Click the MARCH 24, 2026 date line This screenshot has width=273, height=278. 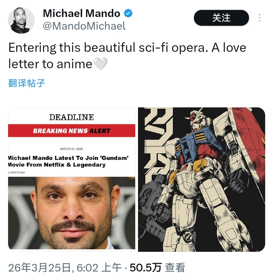(71, 149)
